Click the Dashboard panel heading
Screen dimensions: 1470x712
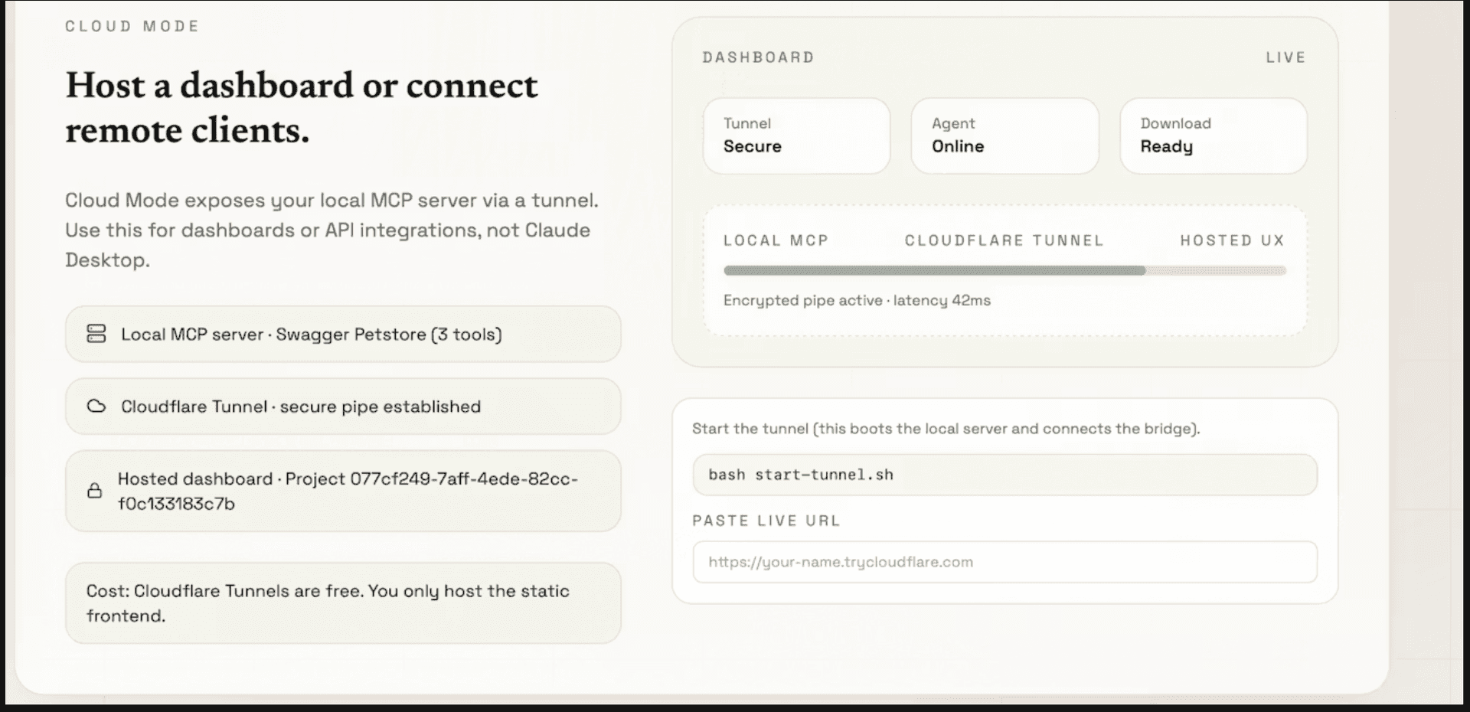tap(758, 57)
